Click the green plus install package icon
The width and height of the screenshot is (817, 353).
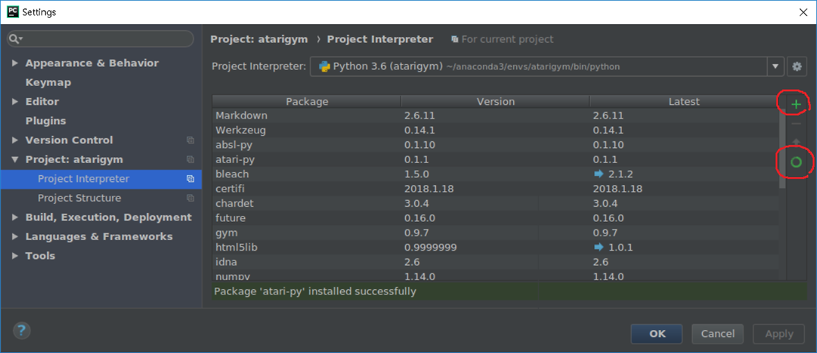(x=796, y=104)
